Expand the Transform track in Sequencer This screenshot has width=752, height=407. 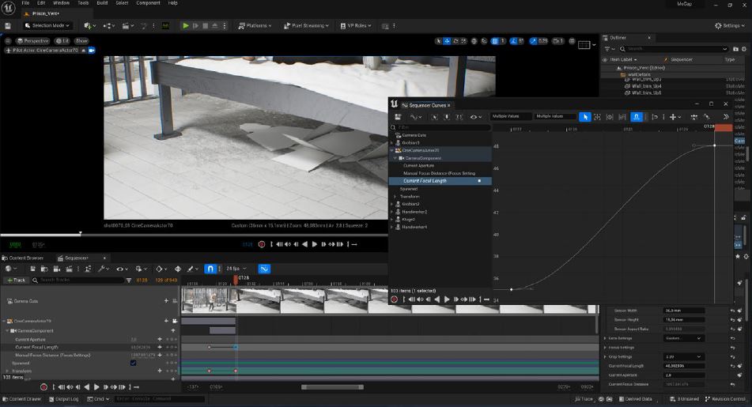point(8,371)
